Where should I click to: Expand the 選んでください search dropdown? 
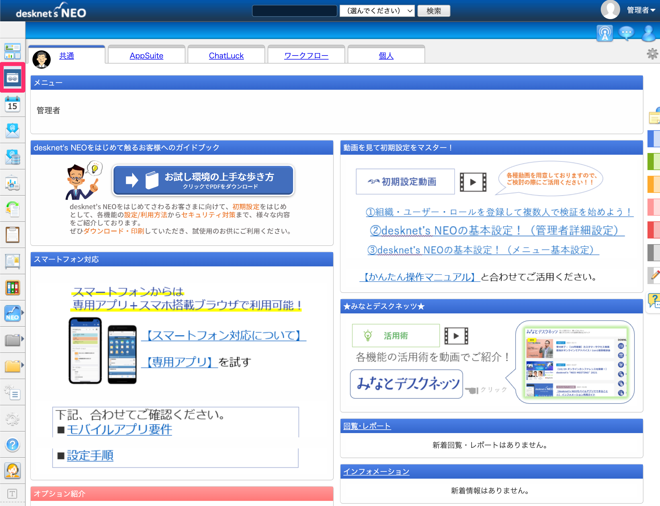coord(377,11)
